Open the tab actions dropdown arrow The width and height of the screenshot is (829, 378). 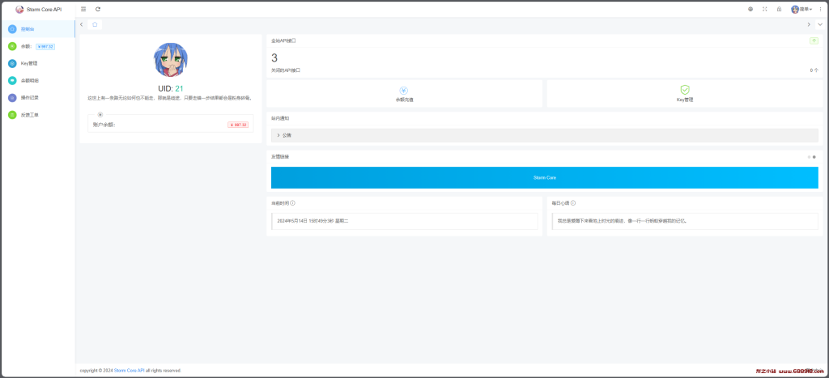click(820, 24)
